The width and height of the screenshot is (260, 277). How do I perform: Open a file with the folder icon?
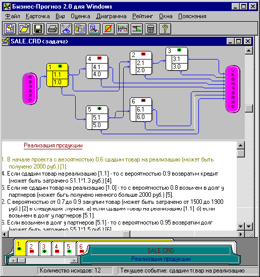pyautogui.click(x=24, y=28)
